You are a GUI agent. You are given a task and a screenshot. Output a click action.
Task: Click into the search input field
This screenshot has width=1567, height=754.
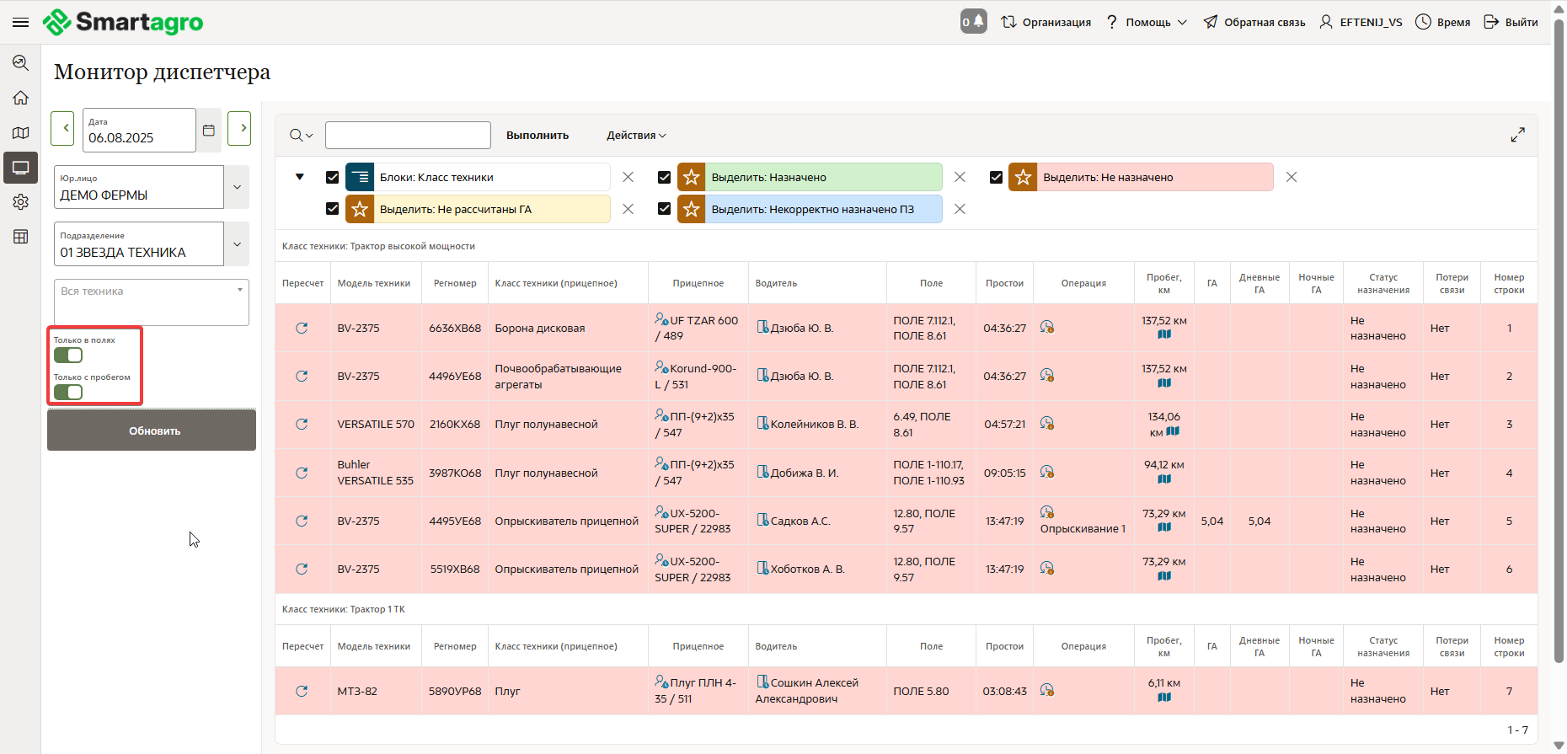pyautogui.click(x=408, y=136)
